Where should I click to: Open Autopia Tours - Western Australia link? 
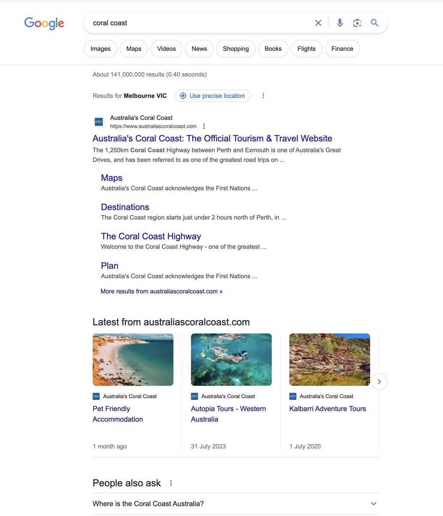[x=228, y=414]
